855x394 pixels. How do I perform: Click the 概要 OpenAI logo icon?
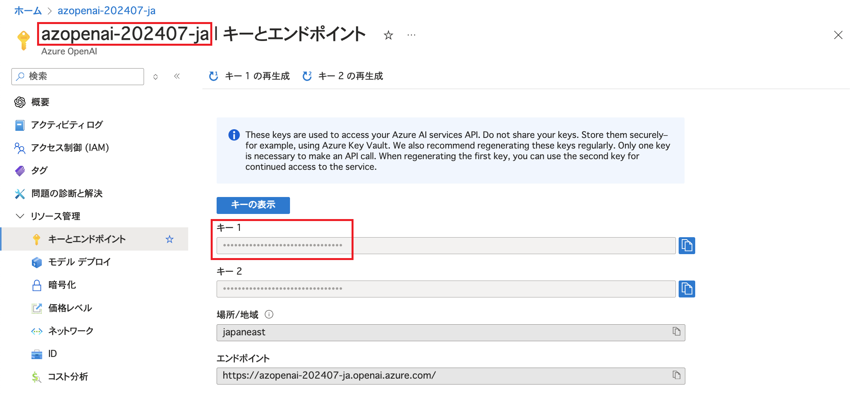[x=20, y=102]
